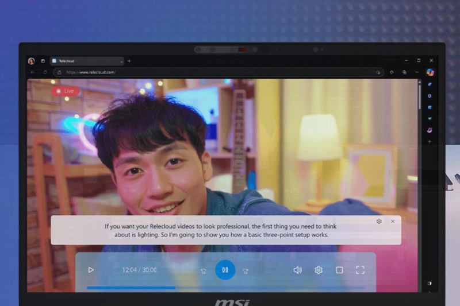The image size is (460, 306).
Task: Open the hexagon sidebar app icon
Action: click(x=430, y=96)
